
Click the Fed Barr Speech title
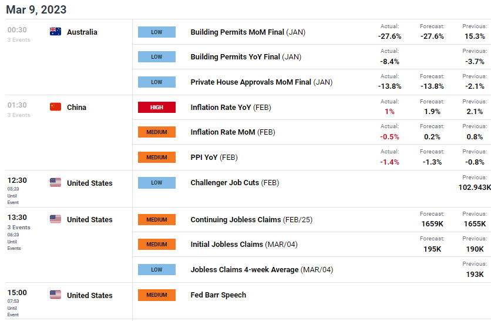tap(218, 295)
